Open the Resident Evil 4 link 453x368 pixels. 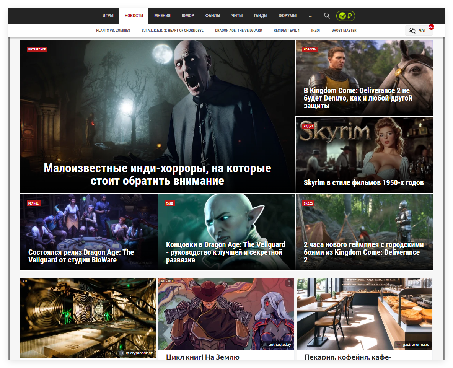[287, 31]
